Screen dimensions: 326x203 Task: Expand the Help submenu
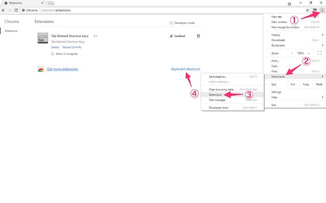click(294, 97)
